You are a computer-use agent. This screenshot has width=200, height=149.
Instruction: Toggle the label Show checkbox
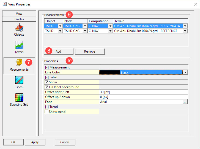[x=47, y=82]
